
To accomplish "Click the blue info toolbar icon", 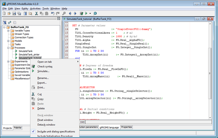I will coord(95,13).
